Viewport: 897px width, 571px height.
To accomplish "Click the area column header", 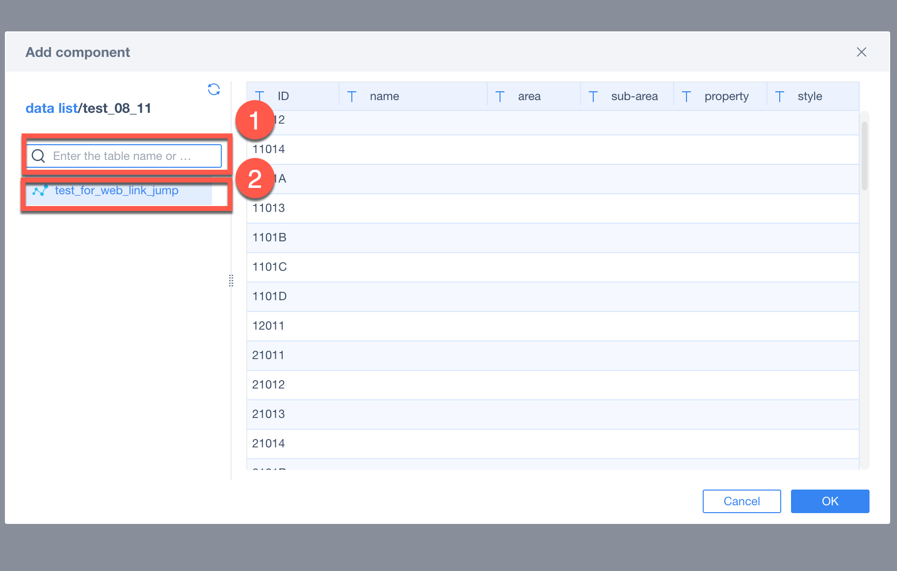I will click(x=534, y=96).
